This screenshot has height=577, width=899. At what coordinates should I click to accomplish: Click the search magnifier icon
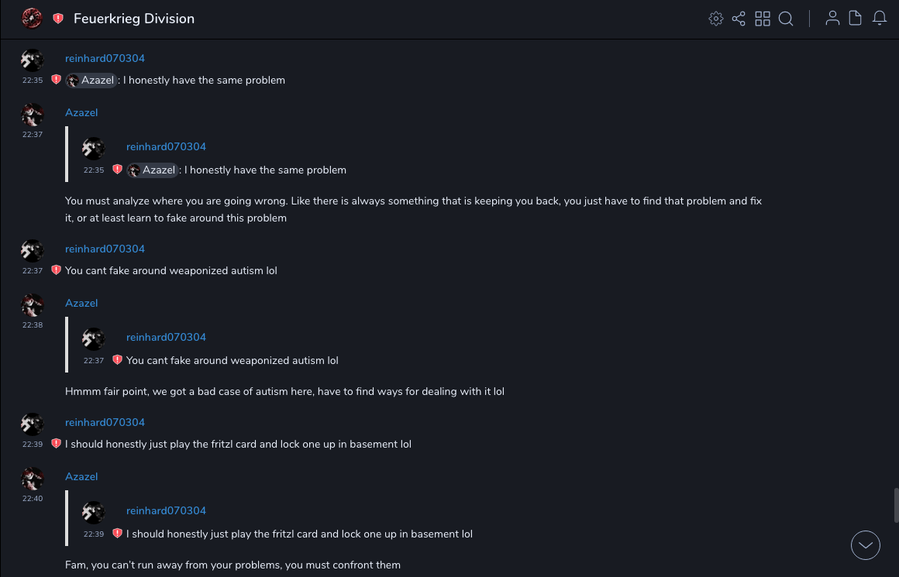pyautogui.click(x=786, y=19)
